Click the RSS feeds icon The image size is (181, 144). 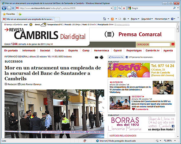pos(112,19)
